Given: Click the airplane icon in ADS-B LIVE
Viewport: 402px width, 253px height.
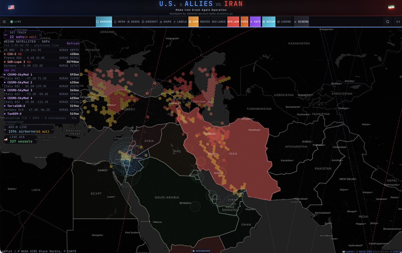Looking at the screenshot, I should (x=6, y=129).
